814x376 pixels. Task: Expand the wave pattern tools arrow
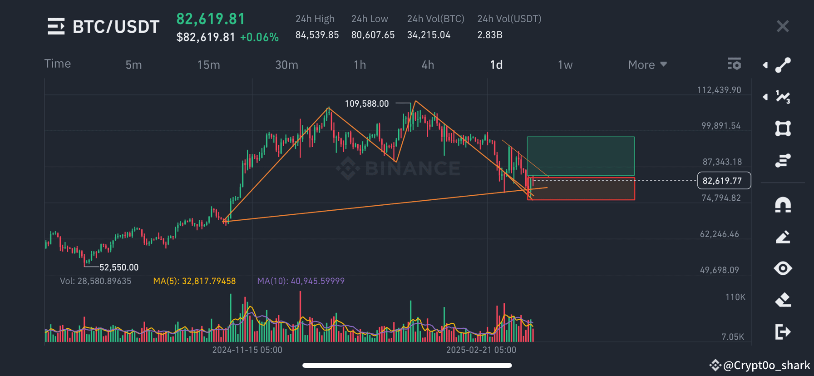765,97
